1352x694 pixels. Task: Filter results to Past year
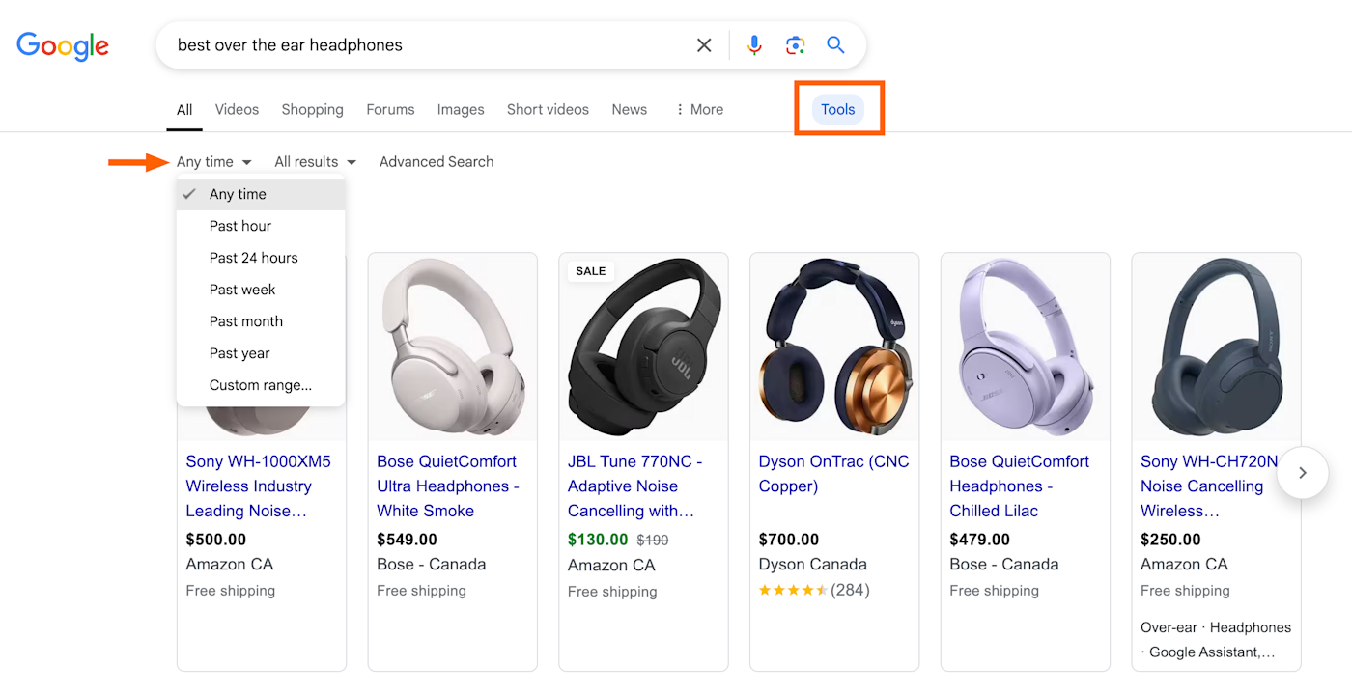261,353
